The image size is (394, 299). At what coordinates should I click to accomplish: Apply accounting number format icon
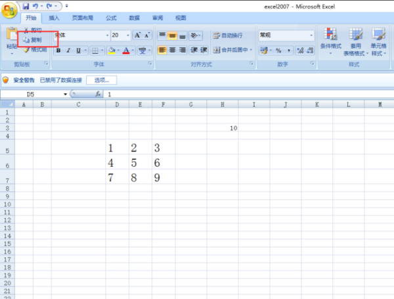tap(263, 51)
